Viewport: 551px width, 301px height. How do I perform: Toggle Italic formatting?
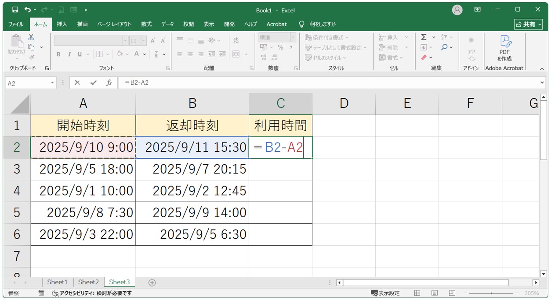click(69, 54)
